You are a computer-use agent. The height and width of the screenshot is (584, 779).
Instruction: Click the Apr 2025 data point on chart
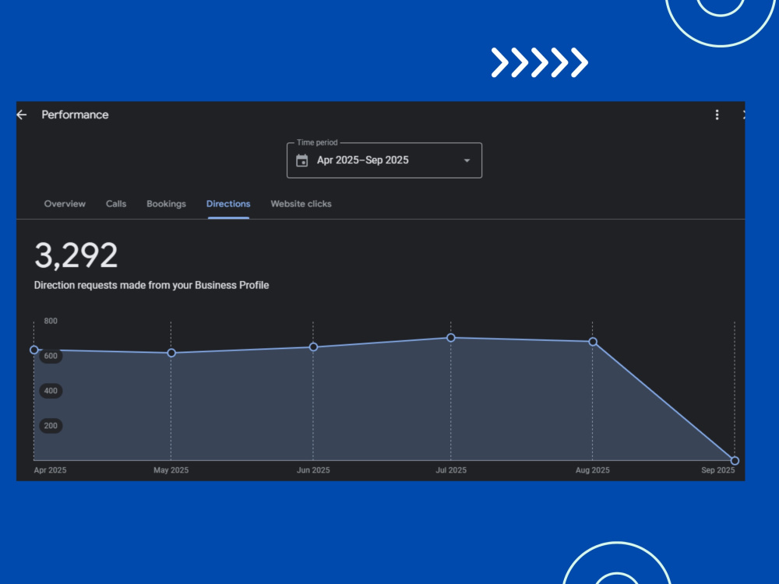click(x=33, y=350)
